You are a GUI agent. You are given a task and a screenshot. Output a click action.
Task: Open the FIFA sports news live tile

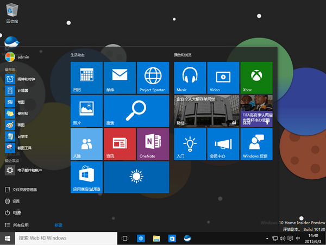[x=256, y=111]
